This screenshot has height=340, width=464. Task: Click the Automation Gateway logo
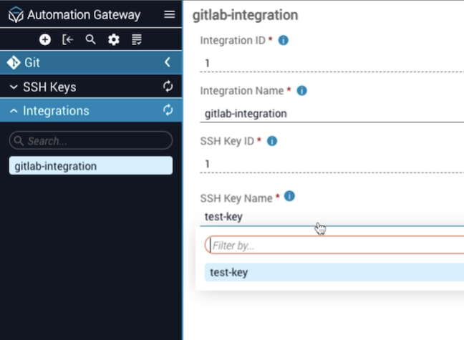15,15
